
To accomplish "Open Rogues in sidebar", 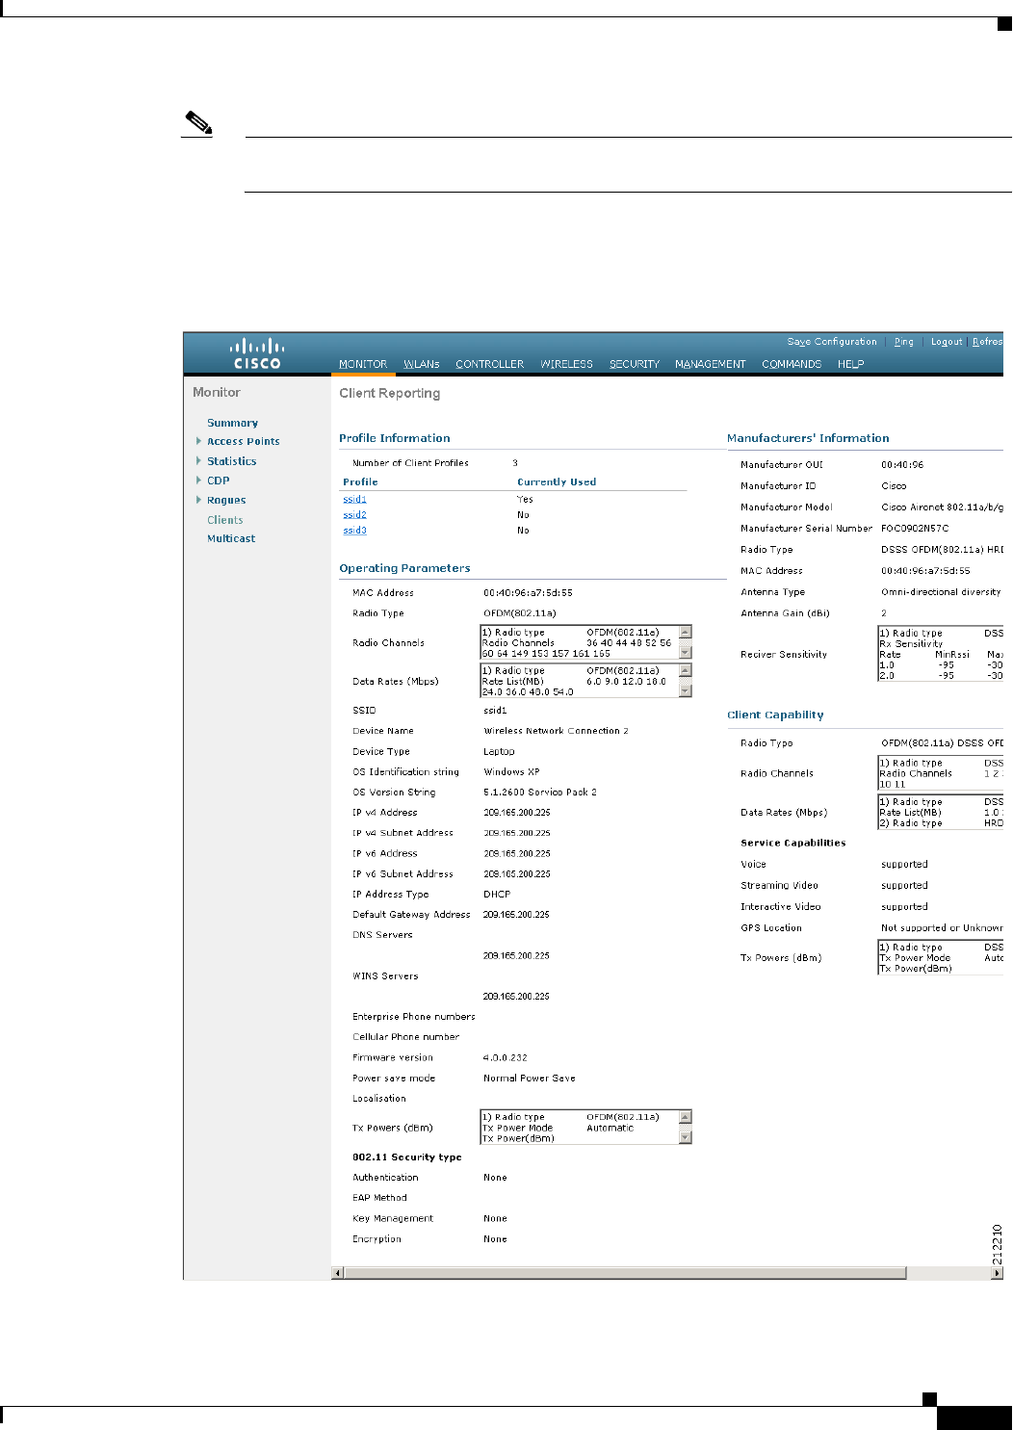I will click(x=226, y=500).
